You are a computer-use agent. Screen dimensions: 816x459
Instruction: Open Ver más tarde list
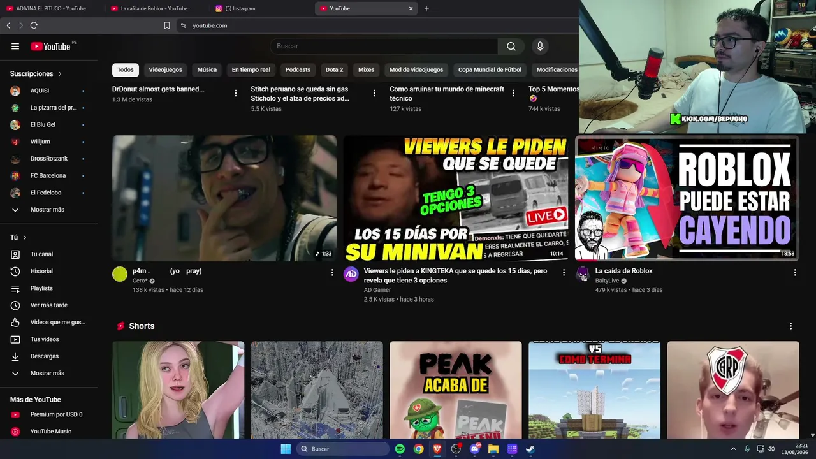pyautogui.click(x=49, y=305)
